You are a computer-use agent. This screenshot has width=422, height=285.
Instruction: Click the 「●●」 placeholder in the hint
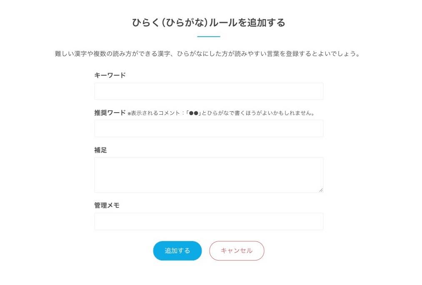194,113
